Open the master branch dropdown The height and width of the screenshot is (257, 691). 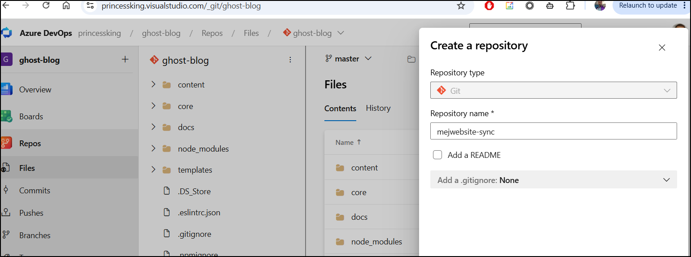(349, 59)
